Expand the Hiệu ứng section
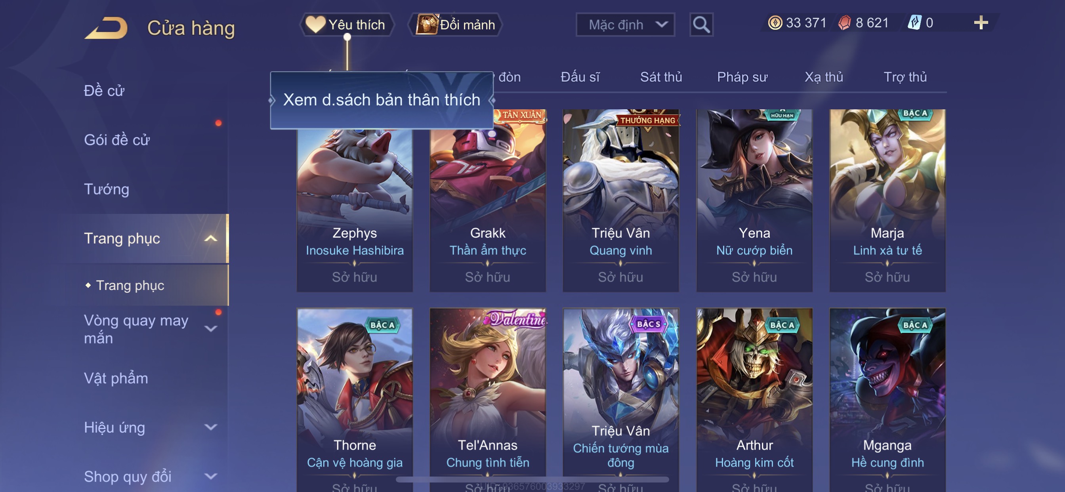The width and height of the screenshot is (1065, 492). 211,427
